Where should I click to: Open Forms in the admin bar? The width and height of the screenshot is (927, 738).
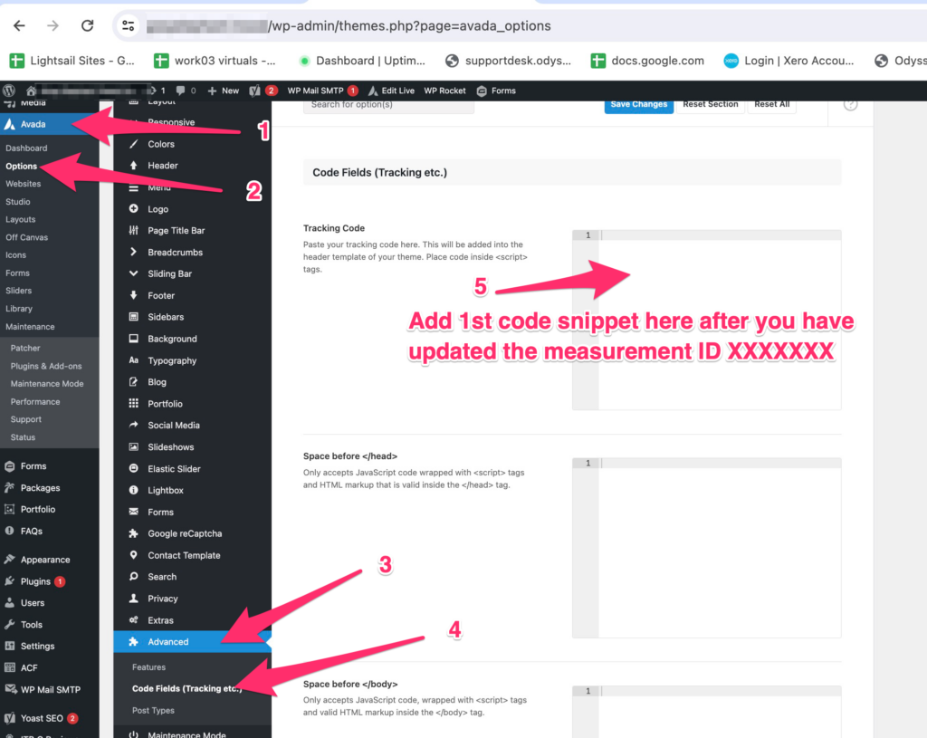497,91
